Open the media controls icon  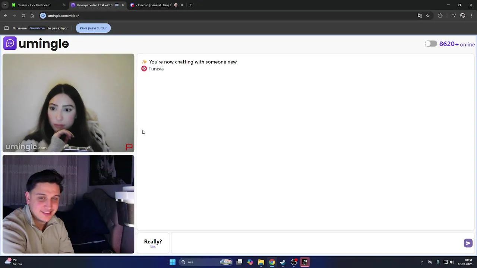tap(454, 16)
